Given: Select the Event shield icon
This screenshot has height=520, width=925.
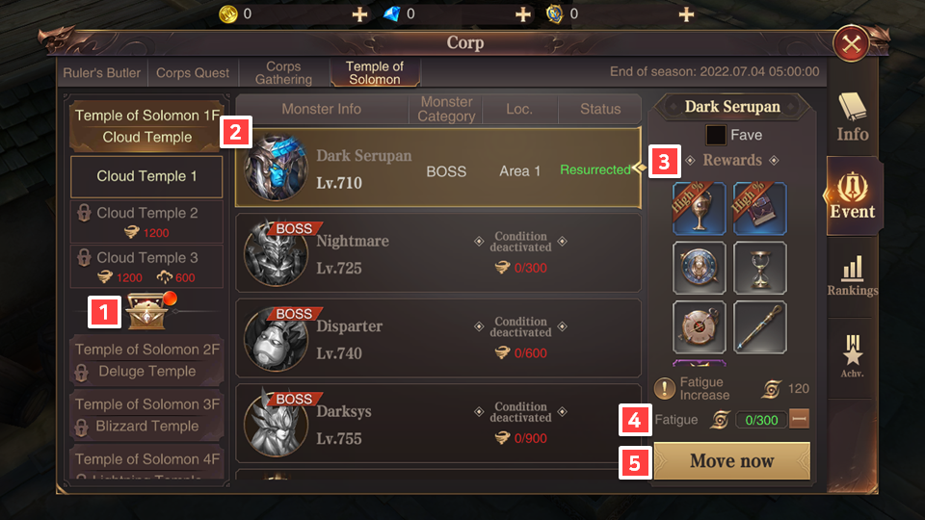Looking at the screenshot, I should click(853, 195).
